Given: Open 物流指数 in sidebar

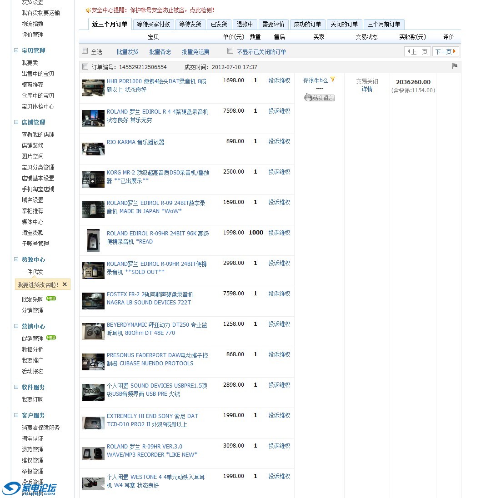Looking at the screenshot, I should coord(32,24).
